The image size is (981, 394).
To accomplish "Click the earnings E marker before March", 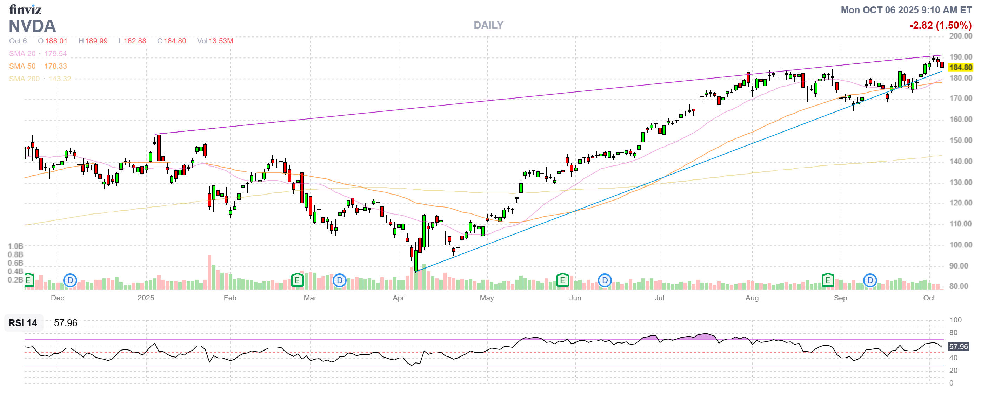I will pos(297,281).
